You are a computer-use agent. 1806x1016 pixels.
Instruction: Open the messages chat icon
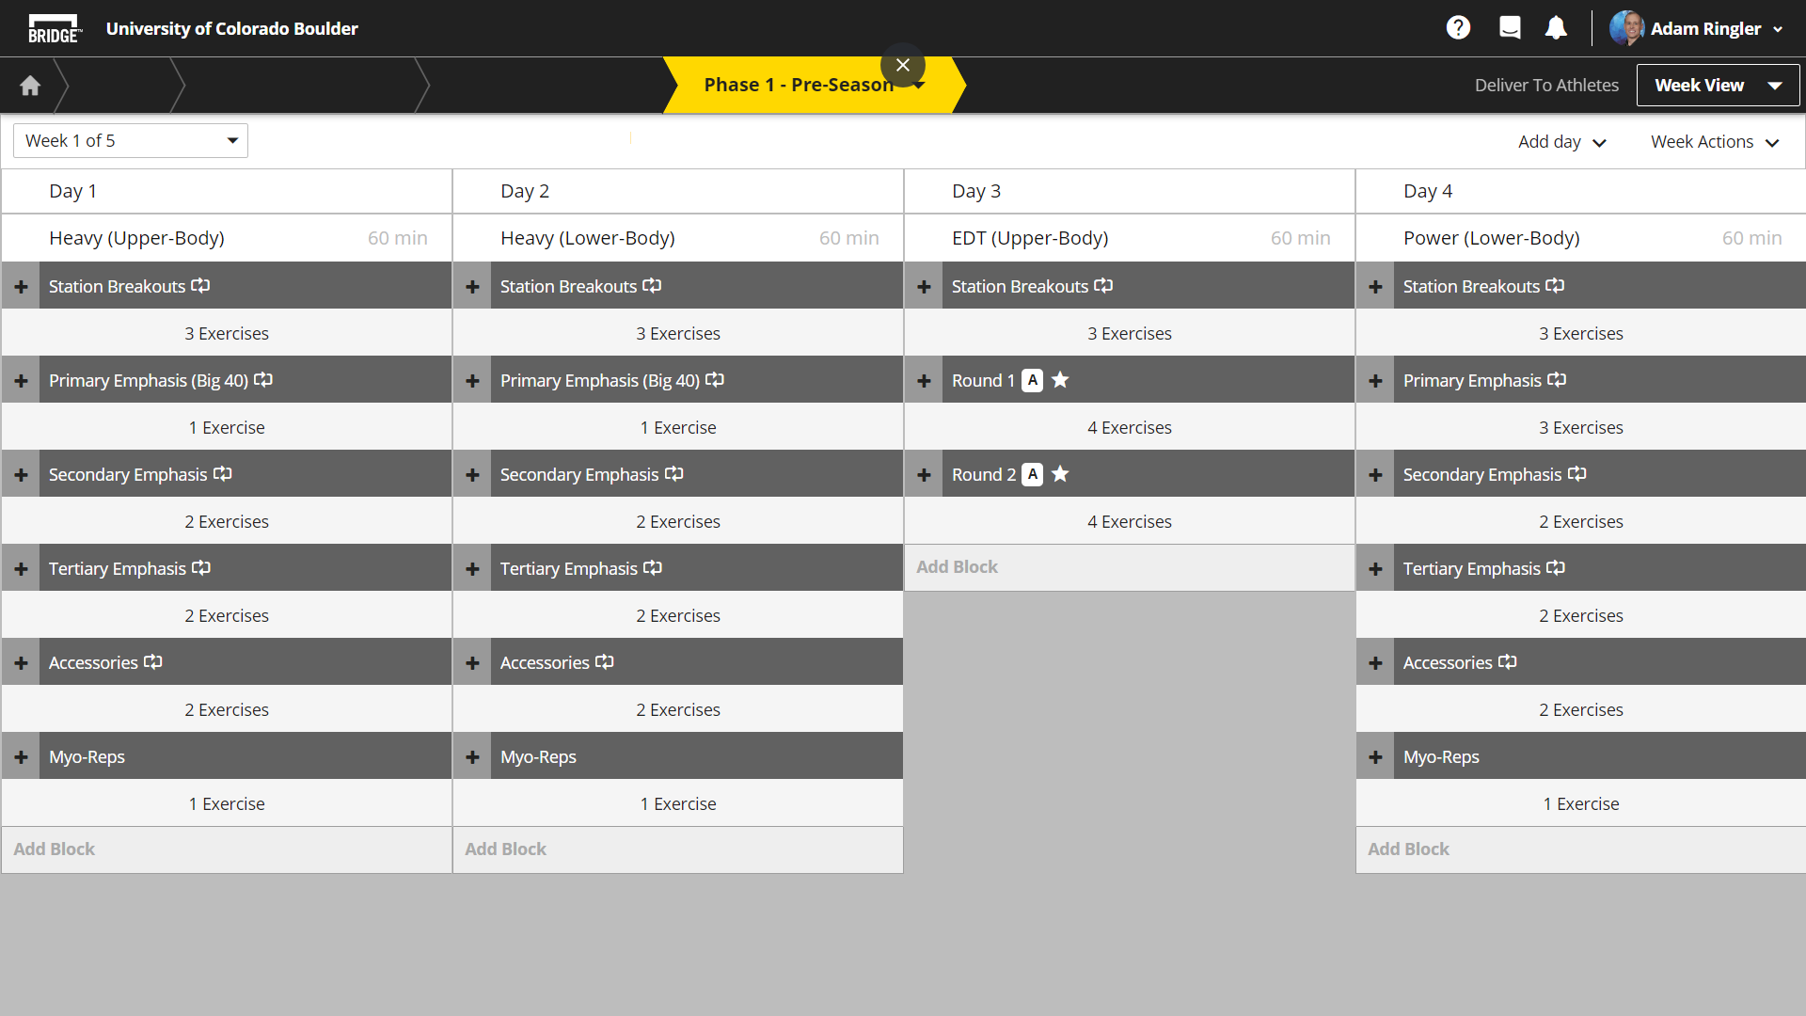[x=1510, y=28]
